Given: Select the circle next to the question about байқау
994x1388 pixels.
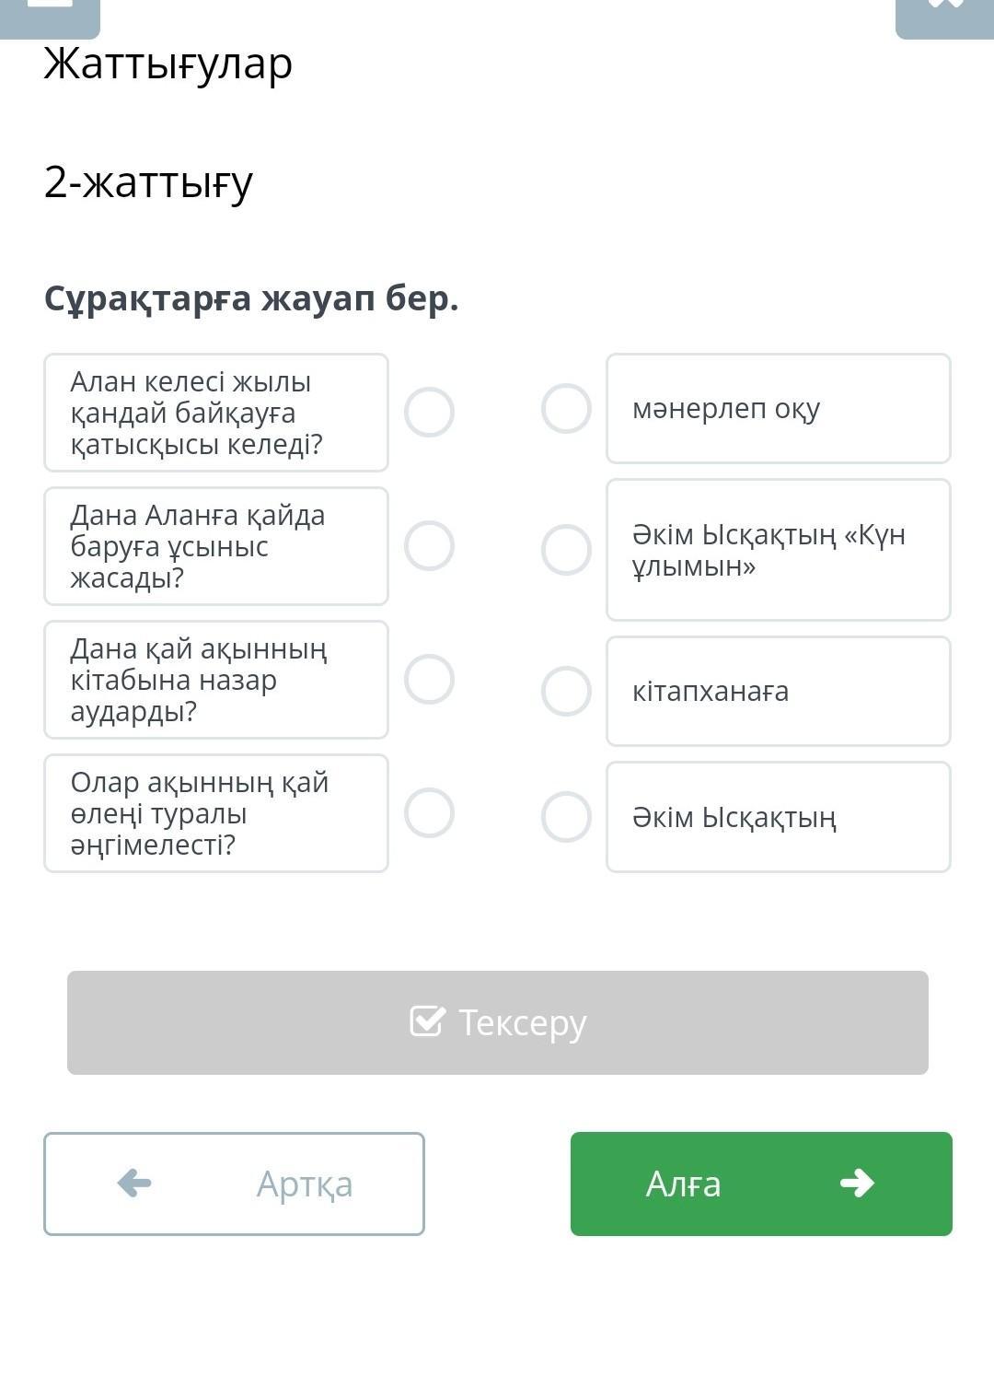Looking at the screenshot, I should [429, 412].
